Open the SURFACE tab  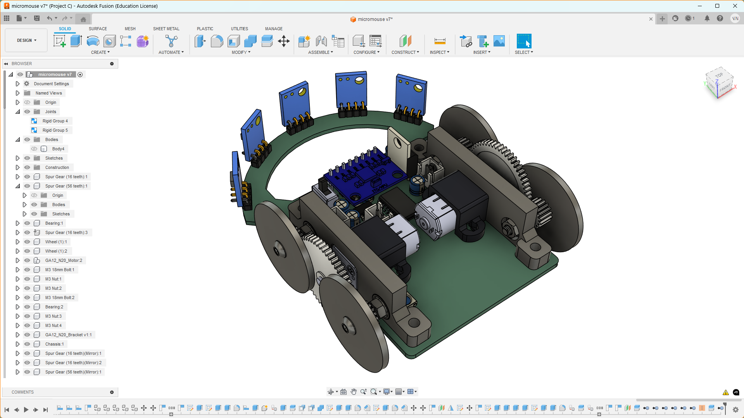coord(98,29)
